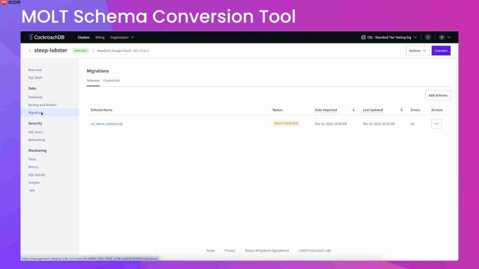Viewport: 479px width, 269px height.
Task: Switch to the Credentials tab
Action: point(112,80)
